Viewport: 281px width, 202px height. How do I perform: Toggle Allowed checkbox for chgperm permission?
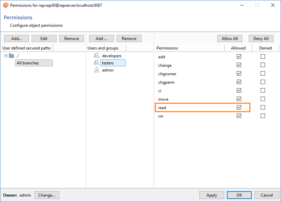239,82
